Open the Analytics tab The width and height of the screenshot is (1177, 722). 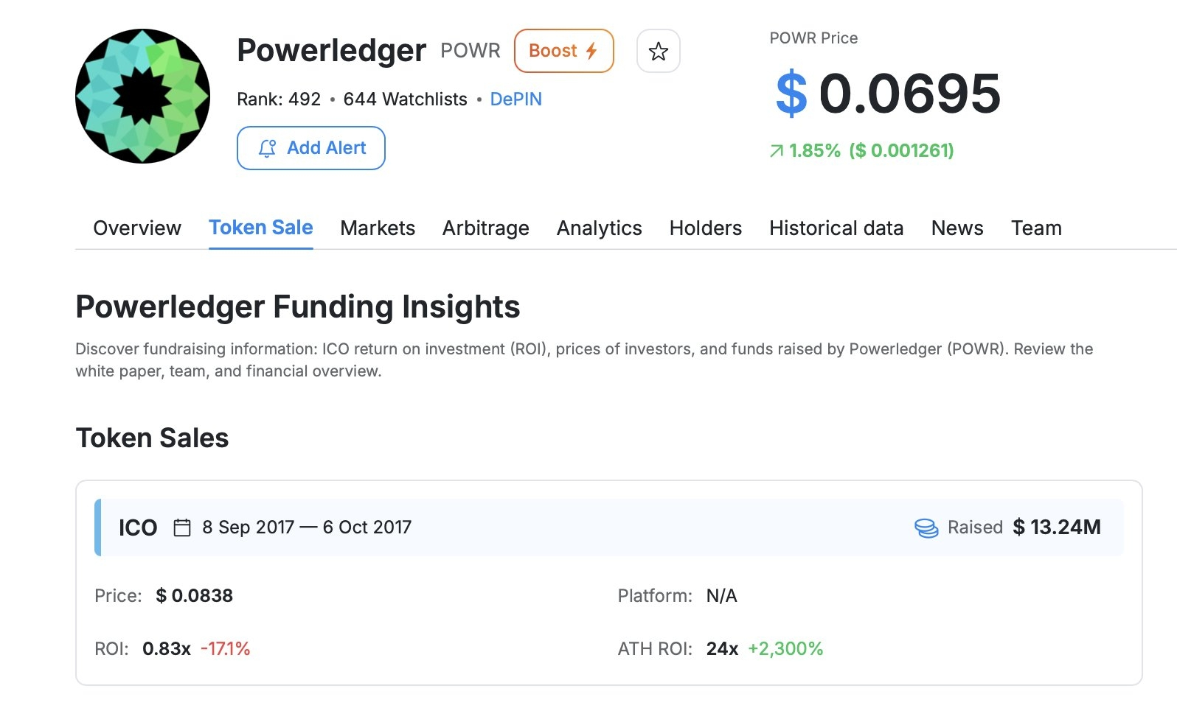point(600,228)
